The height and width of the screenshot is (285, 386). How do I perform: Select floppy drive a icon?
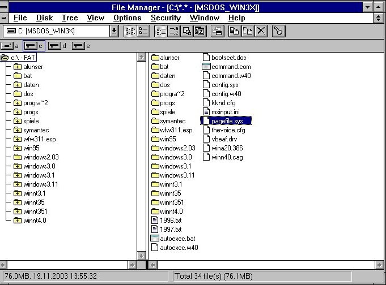pos(10,45)
